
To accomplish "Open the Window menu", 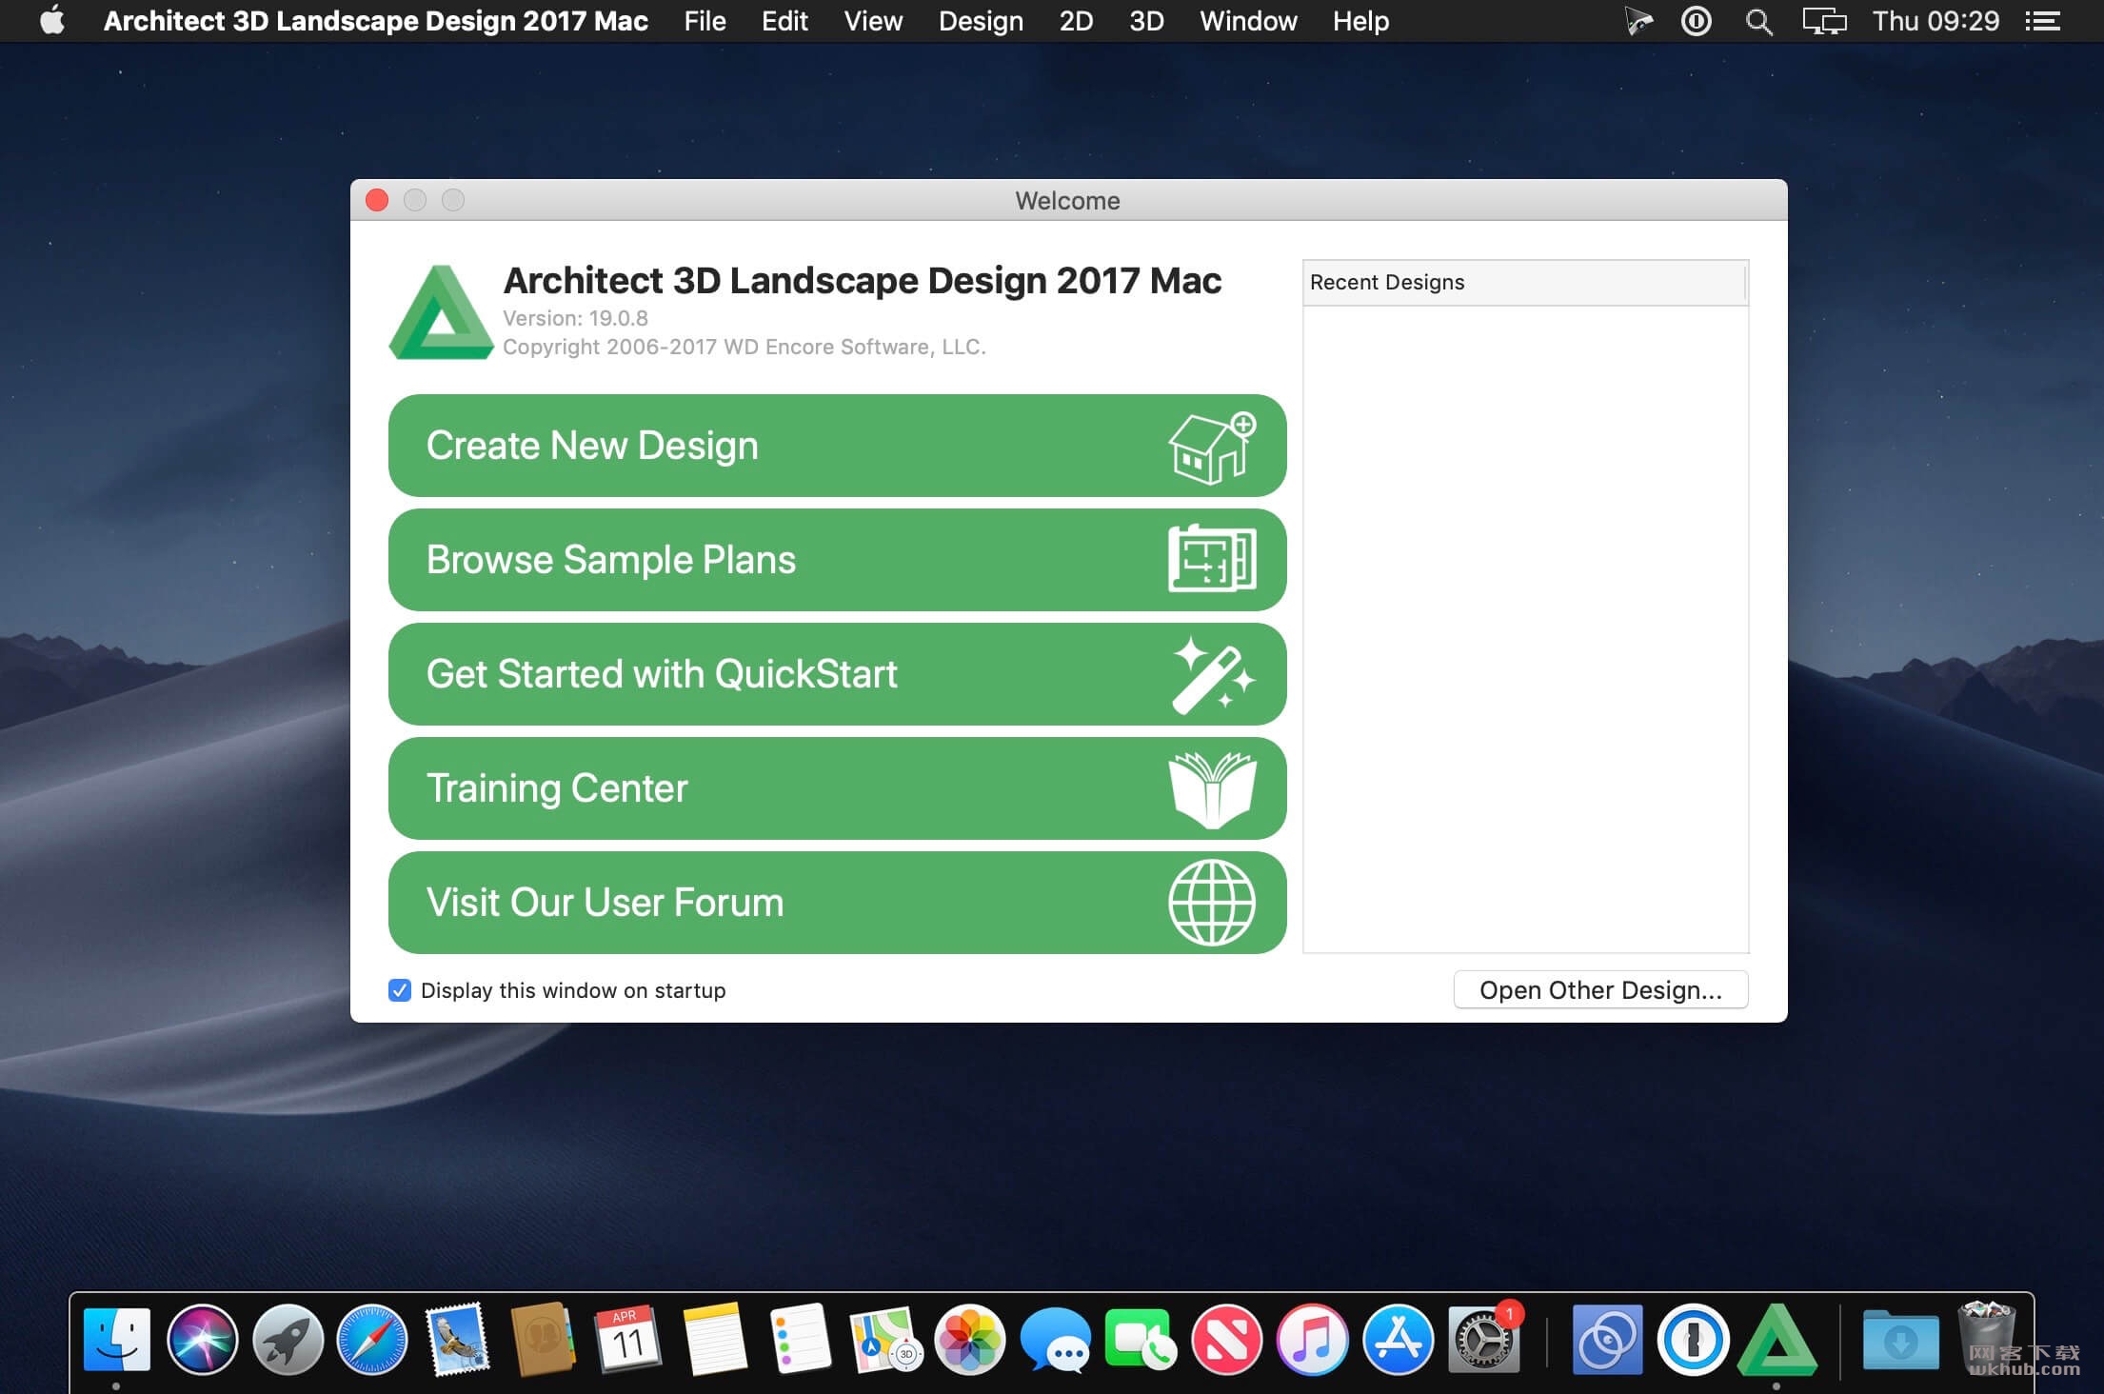I will pos(1248,21).
